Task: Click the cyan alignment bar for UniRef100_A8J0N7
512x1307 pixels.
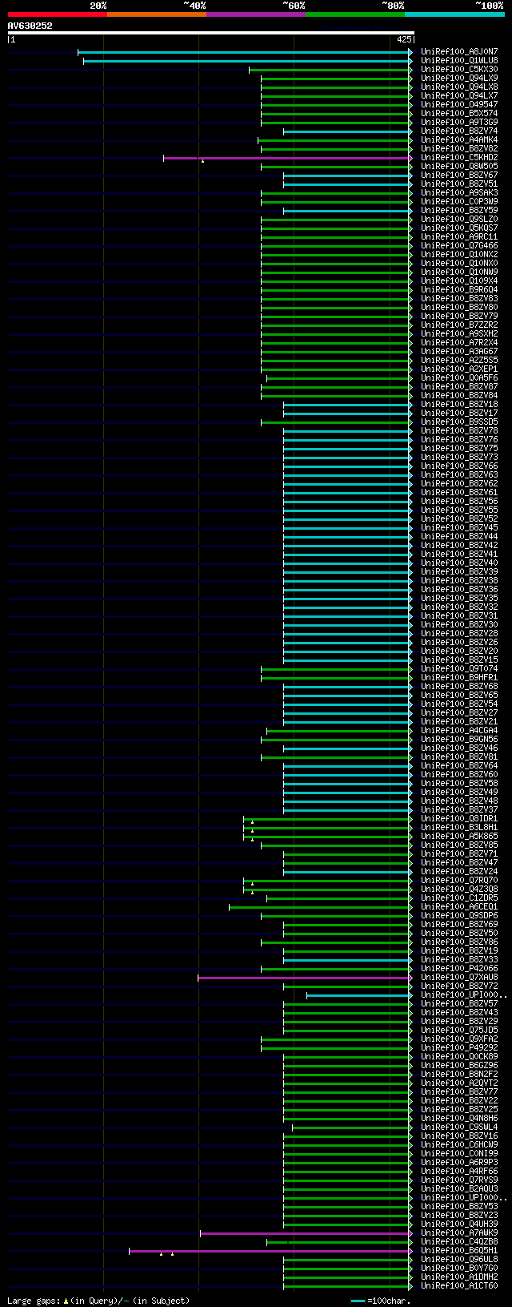Action: pyautogui.click(x=244, y=52)
